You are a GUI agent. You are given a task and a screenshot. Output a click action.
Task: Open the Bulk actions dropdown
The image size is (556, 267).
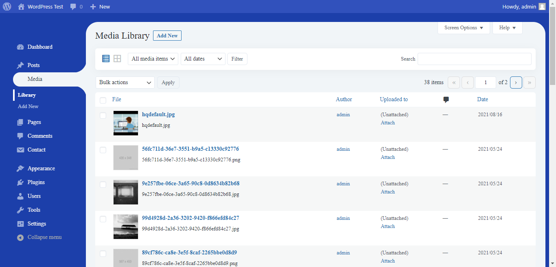click(125, 82)
